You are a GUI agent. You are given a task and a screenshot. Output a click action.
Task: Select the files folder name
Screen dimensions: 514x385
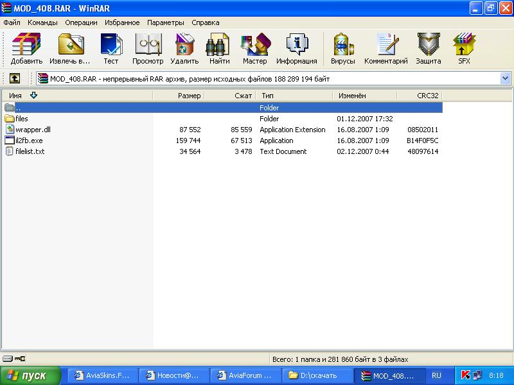22,119
